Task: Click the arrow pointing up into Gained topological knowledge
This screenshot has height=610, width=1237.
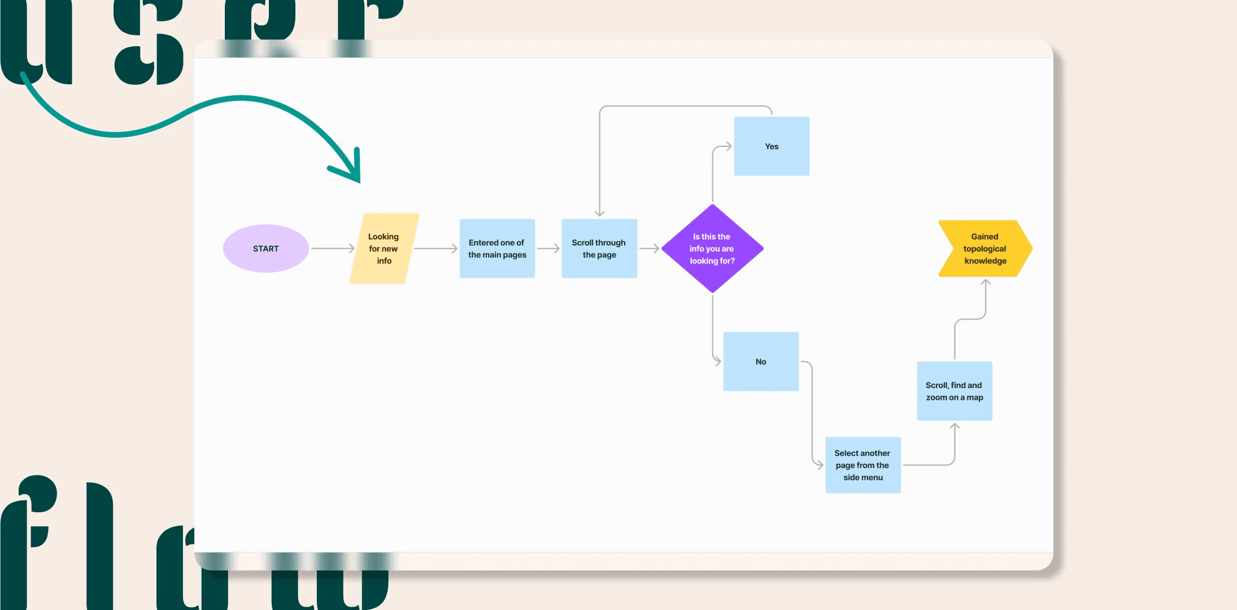Action: coord(986,284)
